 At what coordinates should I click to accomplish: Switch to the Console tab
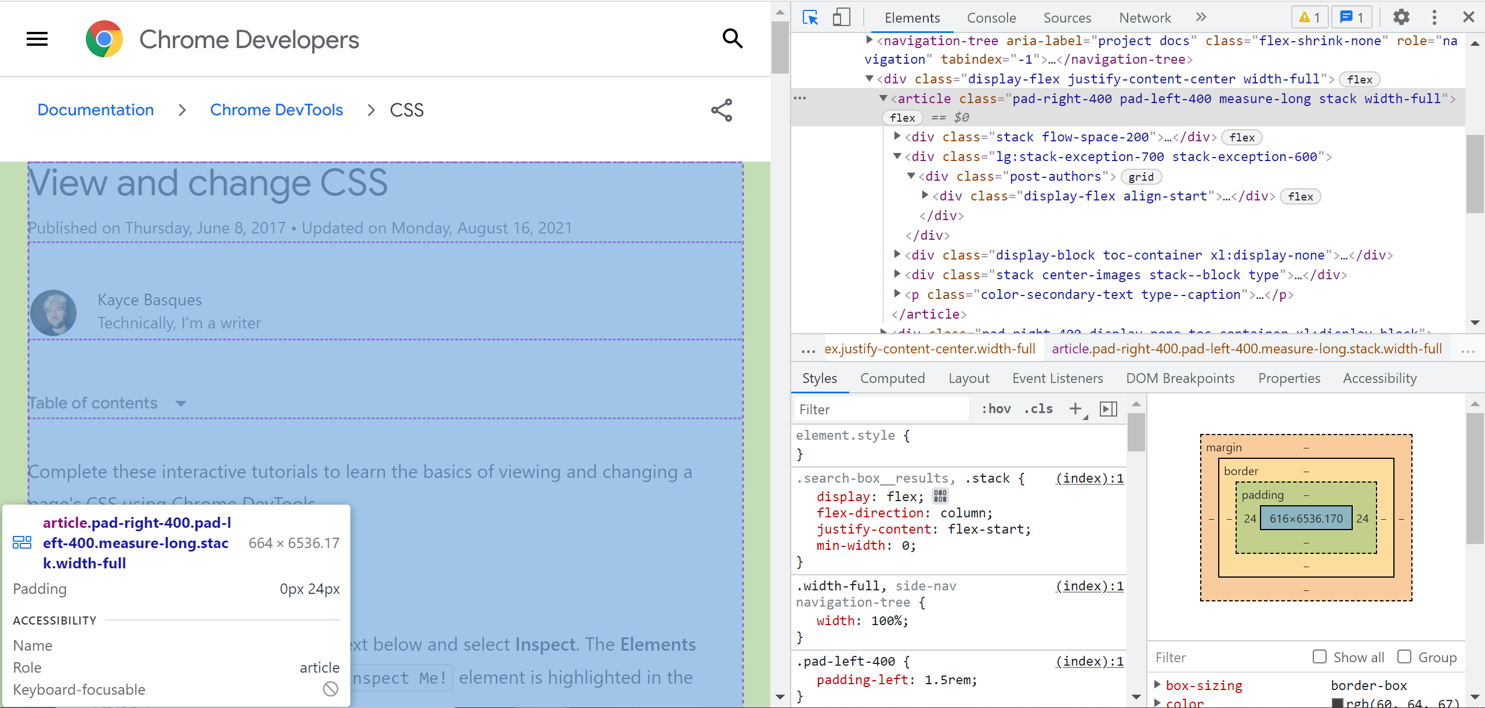click(x=991, y=17)
